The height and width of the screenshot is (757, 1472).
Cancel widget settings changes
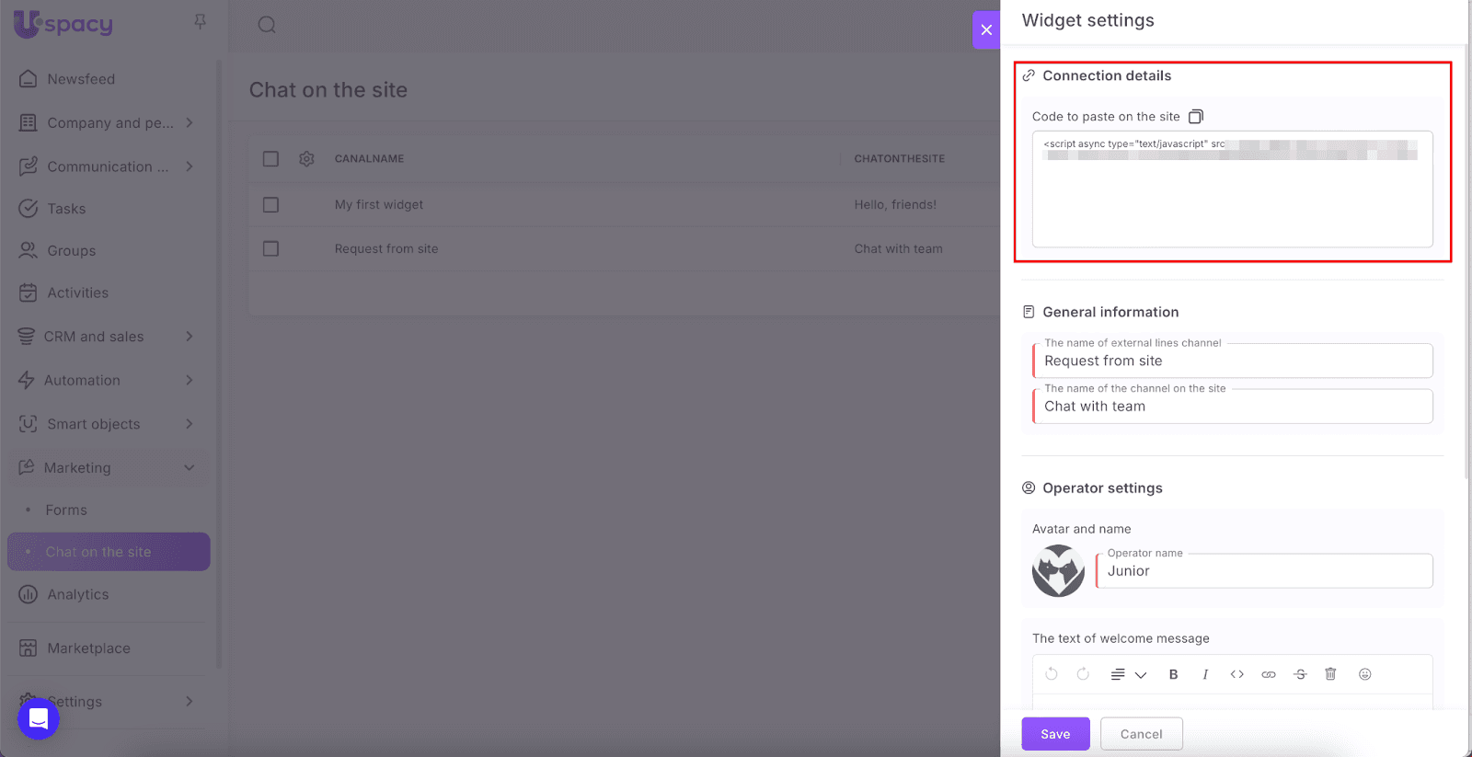tap(1142, 734)
